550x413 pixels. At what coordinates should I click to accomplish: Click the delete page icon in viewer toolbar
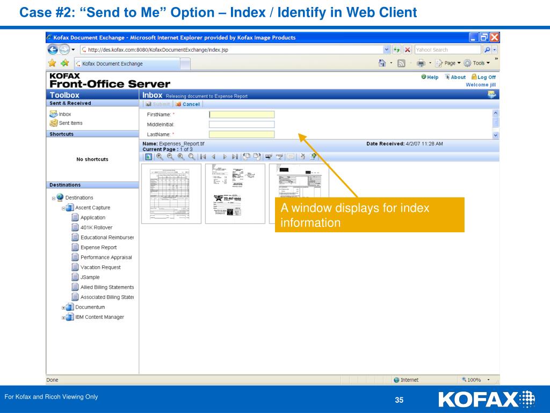[x=302, y=156]
